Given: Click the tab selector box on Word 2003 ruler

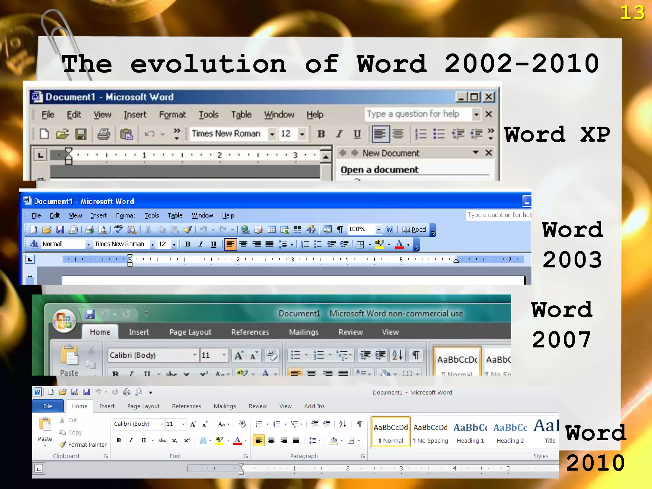Looking at the screenshot, I should coord(30,259).
